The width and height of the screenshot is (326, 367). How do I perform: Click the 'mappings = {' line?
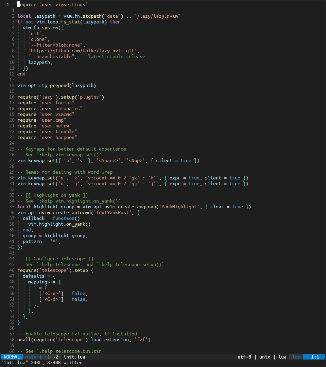click(x=44, y=282)
